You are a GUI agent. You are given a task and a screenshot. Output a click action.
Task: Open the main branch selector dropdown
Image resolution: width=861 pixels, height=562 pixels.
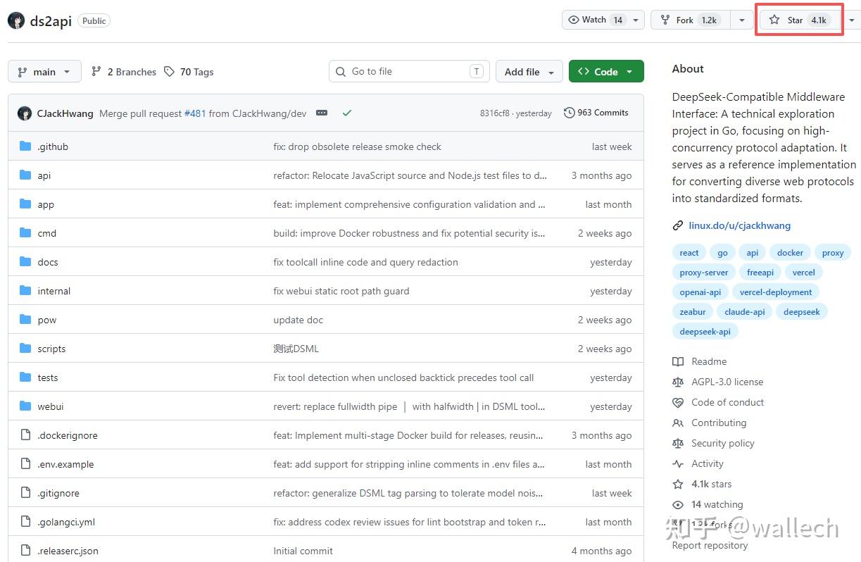click(44, 72)
